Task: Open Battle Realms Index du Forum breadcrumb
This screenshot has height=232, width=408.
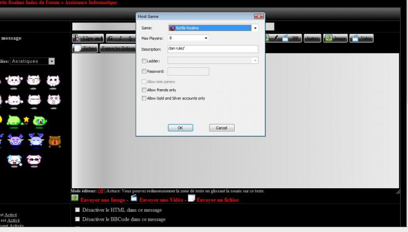Action: coord(30,3)
